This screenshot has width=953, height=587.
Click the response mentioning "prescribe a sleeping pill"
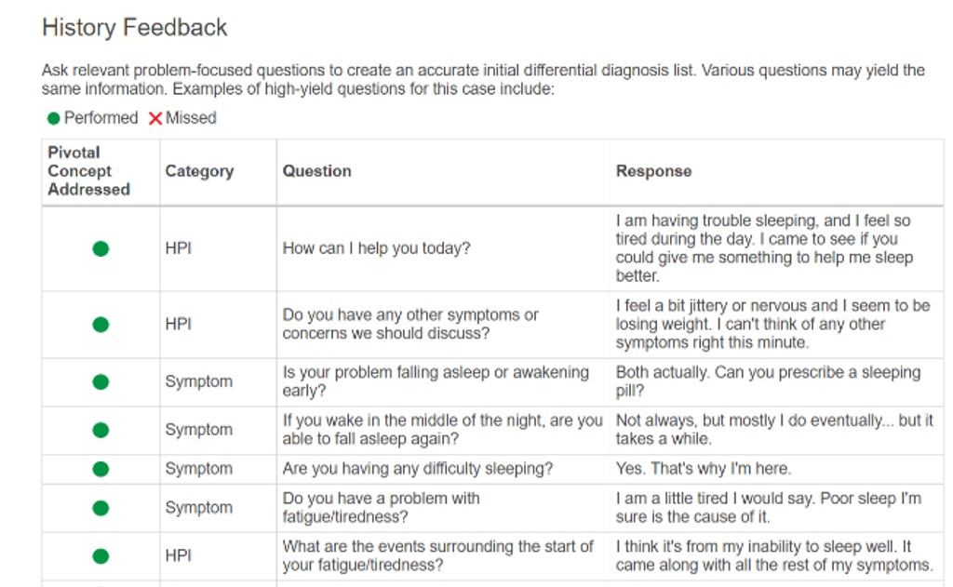click(767, 381)
